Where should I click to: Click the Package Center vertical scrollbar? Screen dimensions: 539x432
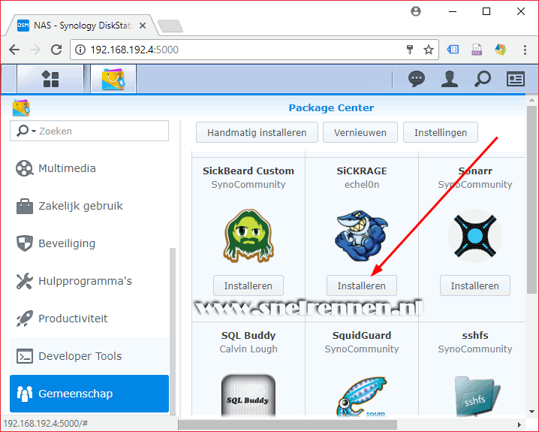531,200
